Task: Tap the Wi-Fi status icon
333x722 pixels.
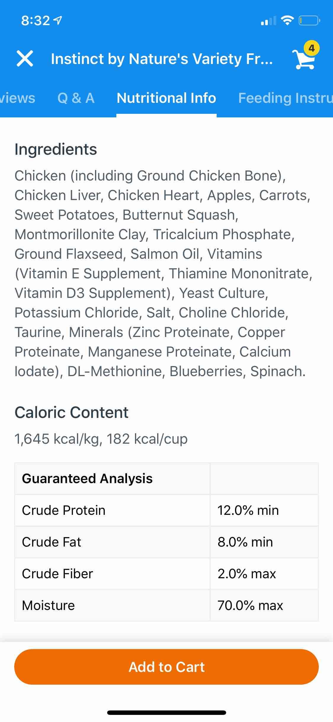Action: pos(287,20)
